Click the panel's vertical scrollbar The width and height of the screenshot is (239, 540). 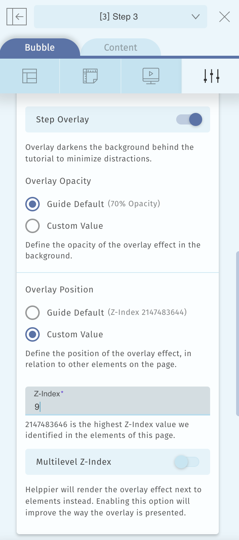237,333
